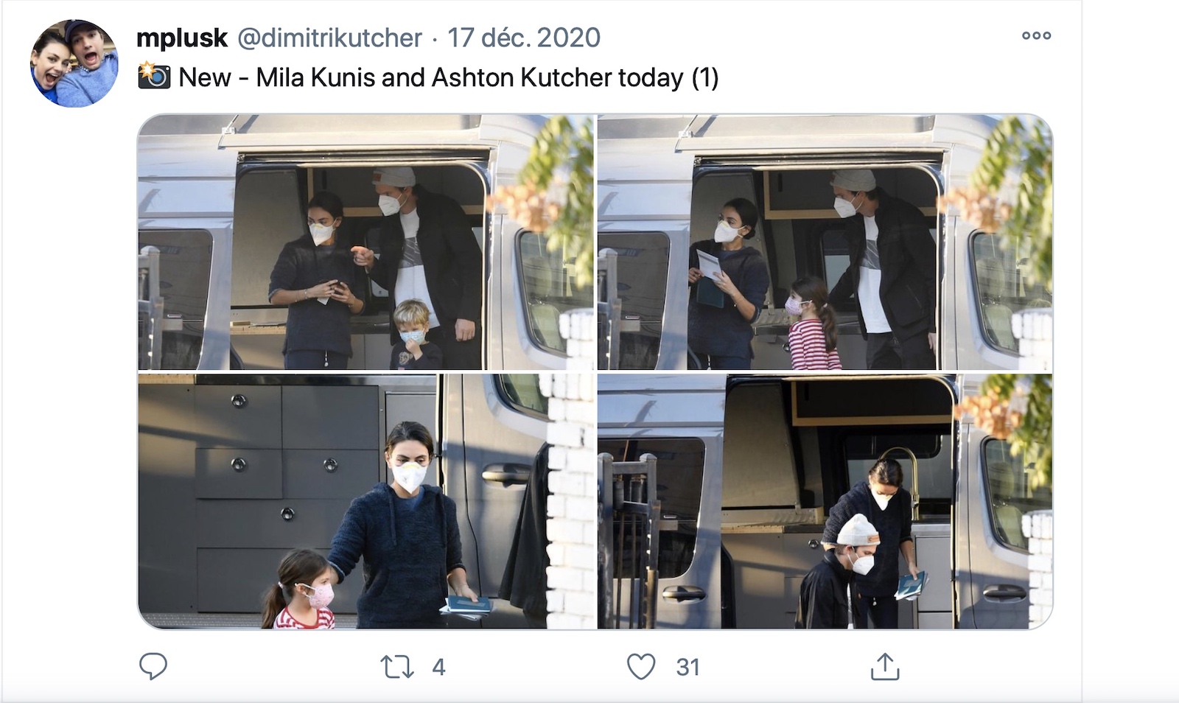This screenshot has height=703, width=1179.
Task: Open the mplusk profile avatar
Action: 74,63
